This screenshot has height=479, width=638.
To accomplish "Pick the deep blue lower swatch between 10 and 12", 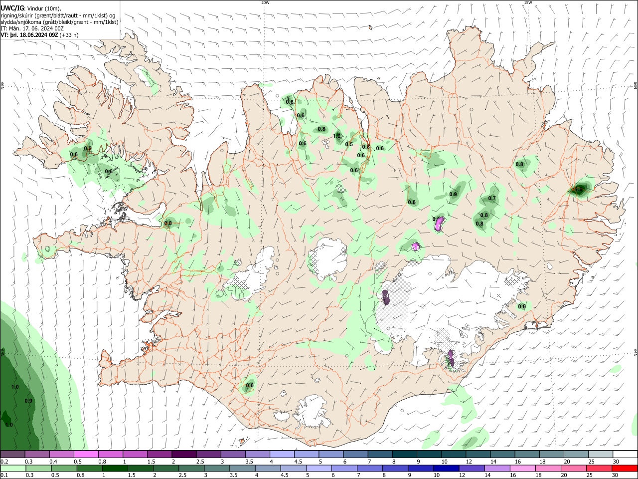I will [446, 468].
